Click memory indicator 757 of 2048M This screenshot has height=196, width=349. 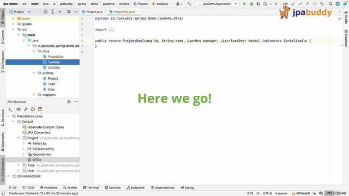[x=336, y=193]
